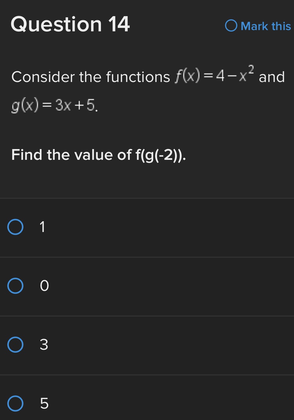Click the Find the value of f(g(-2)) text
This screenshot has height=420, width=294.
(97, 155)
